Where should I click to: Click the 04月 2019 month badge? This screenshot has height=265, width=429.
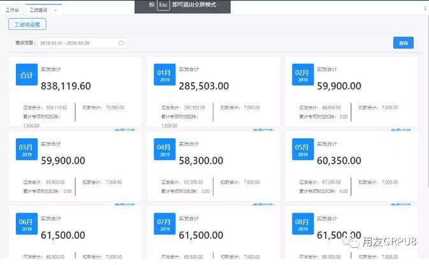pyautogui.click(x=164, y=150)
